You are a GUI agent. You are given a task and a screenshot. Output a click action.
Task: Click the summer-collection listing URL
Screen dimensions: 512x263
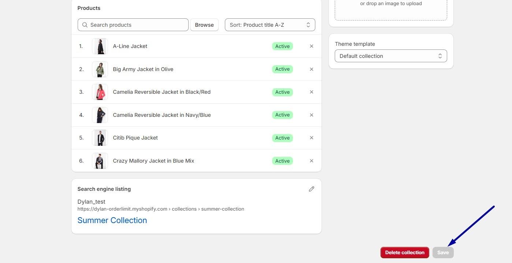(x=161, y=209)
